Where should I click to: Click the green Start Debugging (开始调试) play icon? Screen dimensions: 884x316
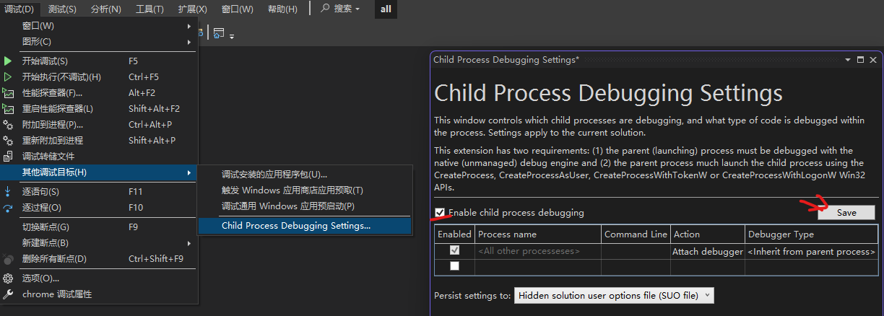8,61
